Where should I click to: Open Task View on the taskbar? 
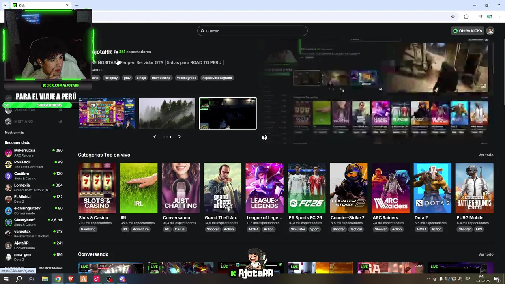[32, 279]
